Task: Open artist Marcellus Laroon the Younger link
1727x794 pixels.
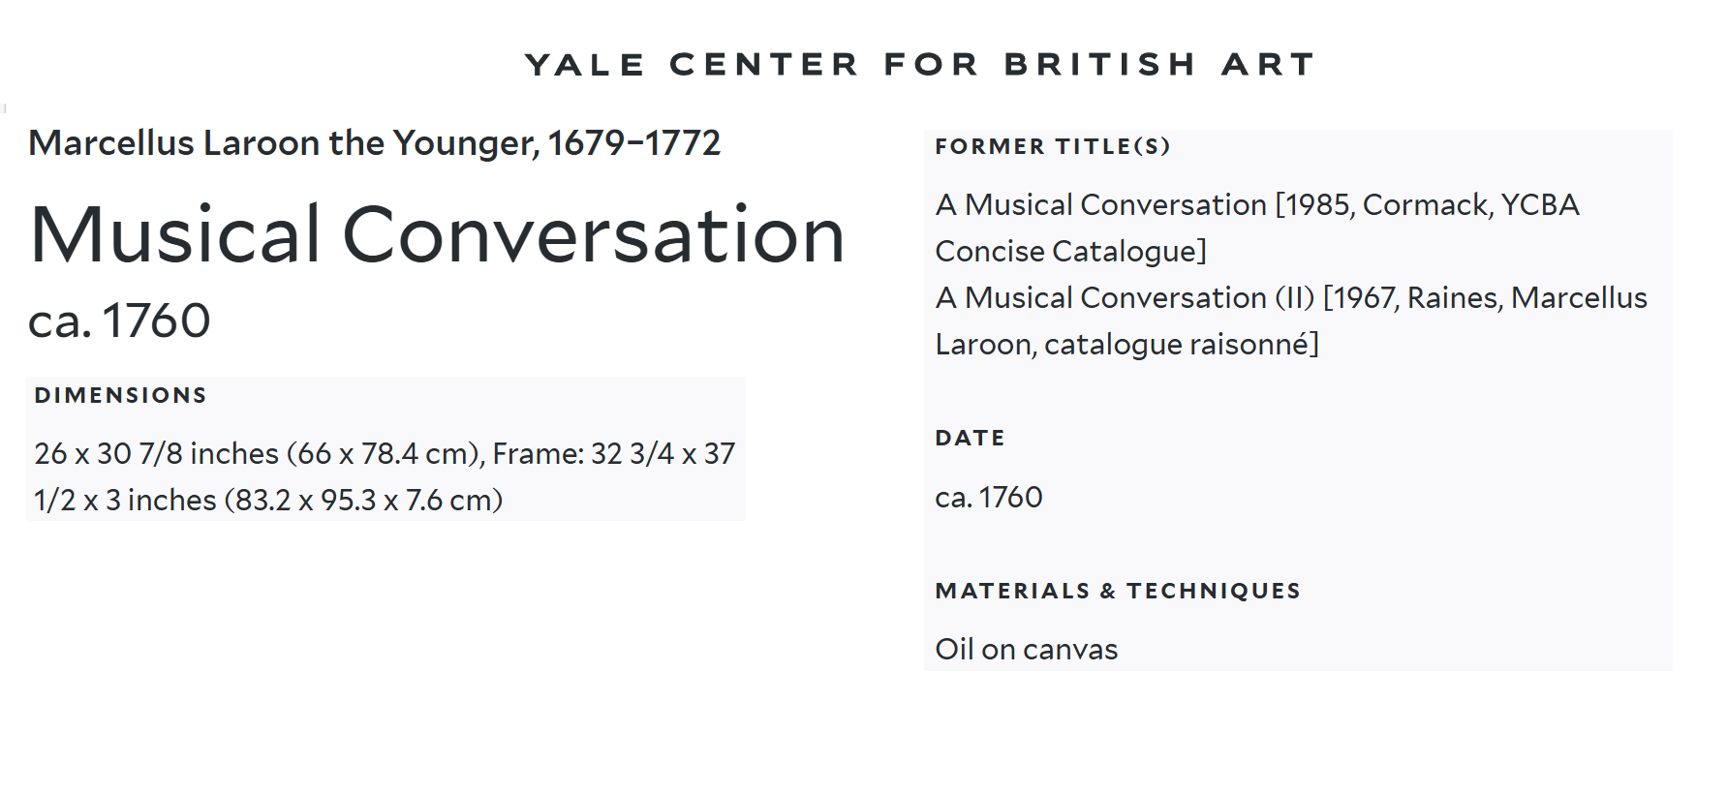Action: point(283,143)
